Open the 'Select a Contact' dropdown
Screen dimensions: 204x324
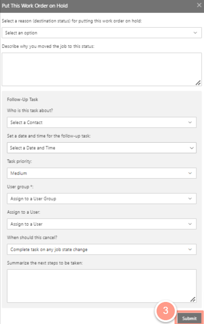102,122
